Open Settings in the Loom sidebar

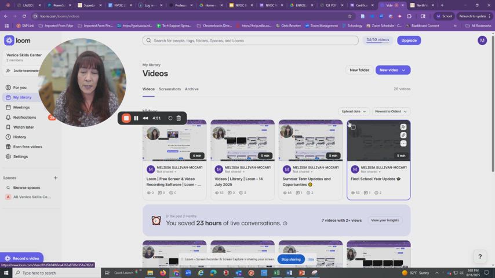click(20, 156)
